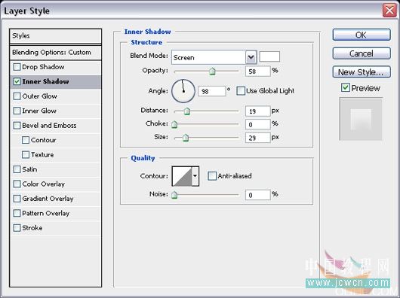This screenshot has width=400, height=298.
Task: Click the Distance slider handle
Action: click(187, 111)
